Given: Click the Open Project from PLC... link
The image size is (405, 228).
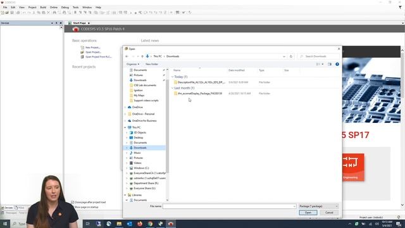Looking at the screenshot, I should (x=99, y=57).
